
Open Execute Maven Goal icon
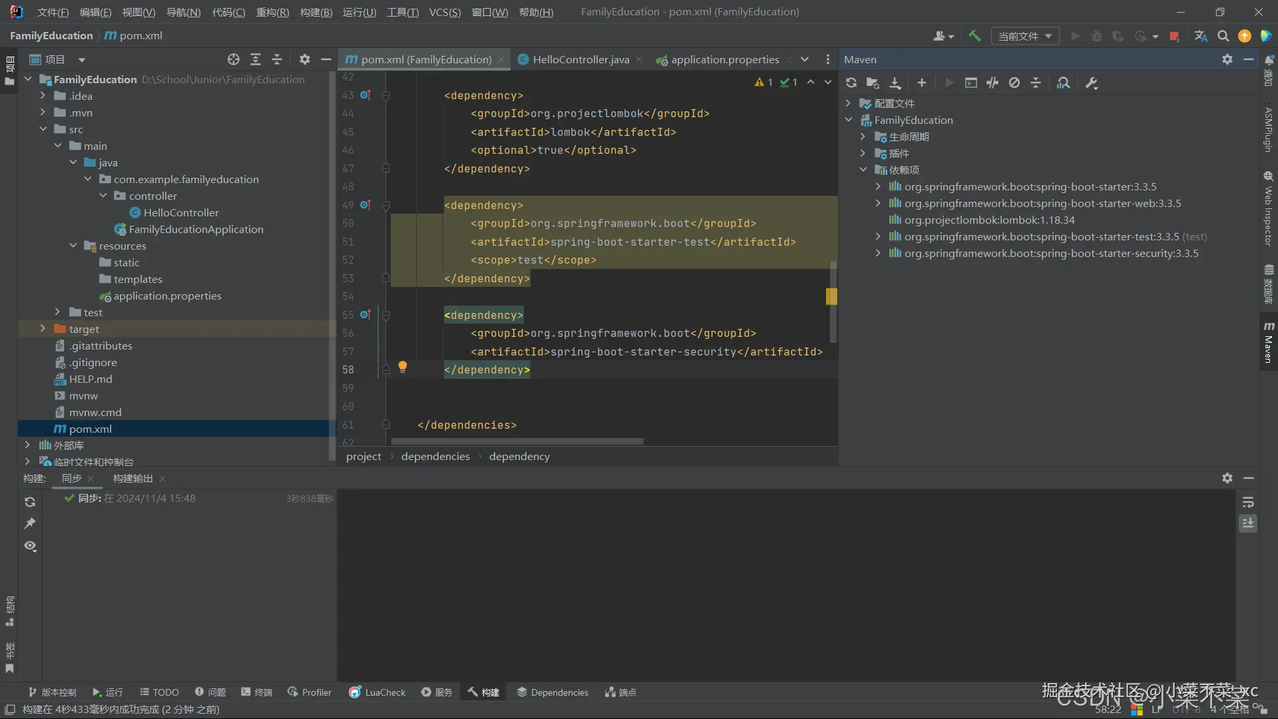tap(971, 83)
